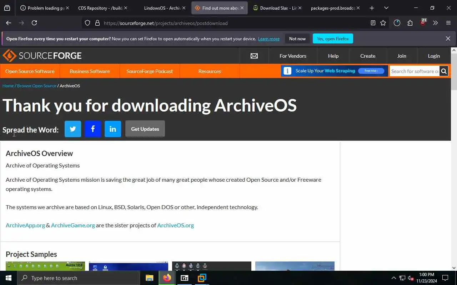Image resolution: width=457 pixels, height=285 pixels.
Task: Click the page vertical scrollbar thumb
Action: 454,72
